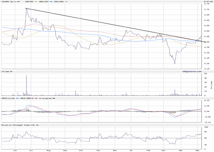Click the dark CA:RNX Daily legend color marker
The image size is (214, 152).
tap(19, 2)
